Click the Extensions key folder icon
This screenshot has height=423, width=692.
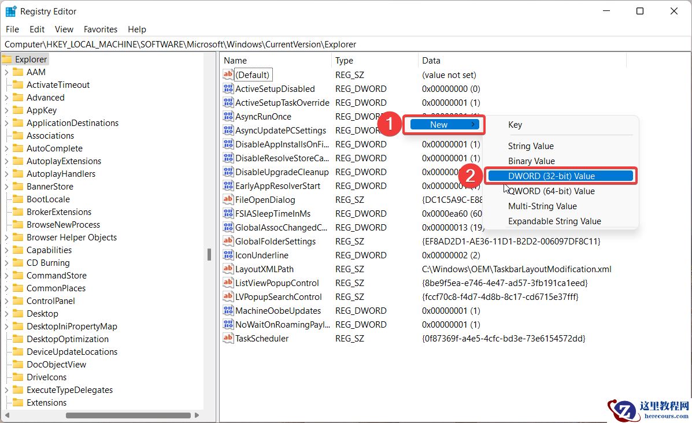(17, 402)
